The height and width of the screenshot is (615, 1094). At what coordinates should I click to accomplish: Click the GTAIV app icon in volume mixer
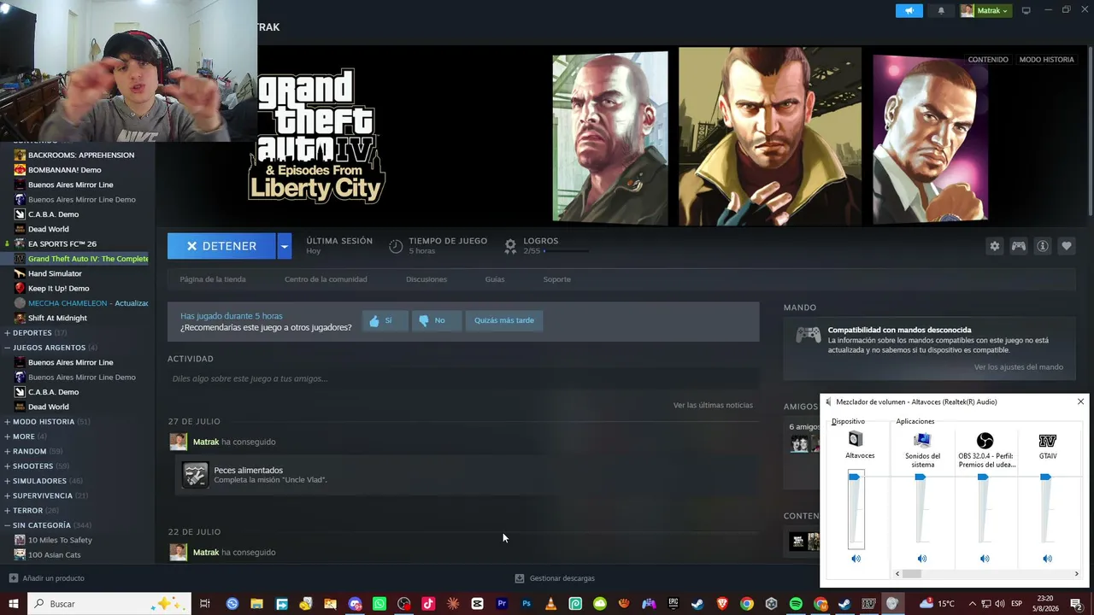pyautogui.click(x=1048, y=441)
